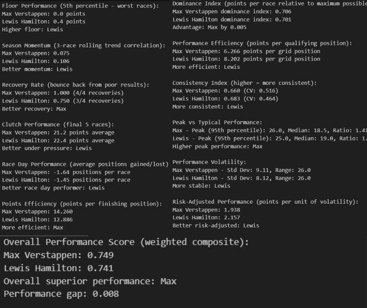Click 'Better under pressure: Lewis' line
The image size is (367, 308).
[x=47, y=149]
